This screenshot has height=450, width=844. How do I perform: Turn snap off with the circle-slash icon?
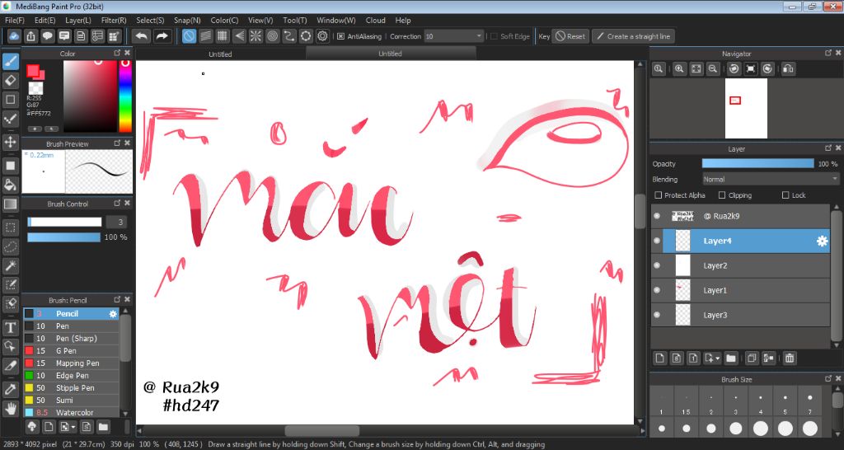point(189,36)
